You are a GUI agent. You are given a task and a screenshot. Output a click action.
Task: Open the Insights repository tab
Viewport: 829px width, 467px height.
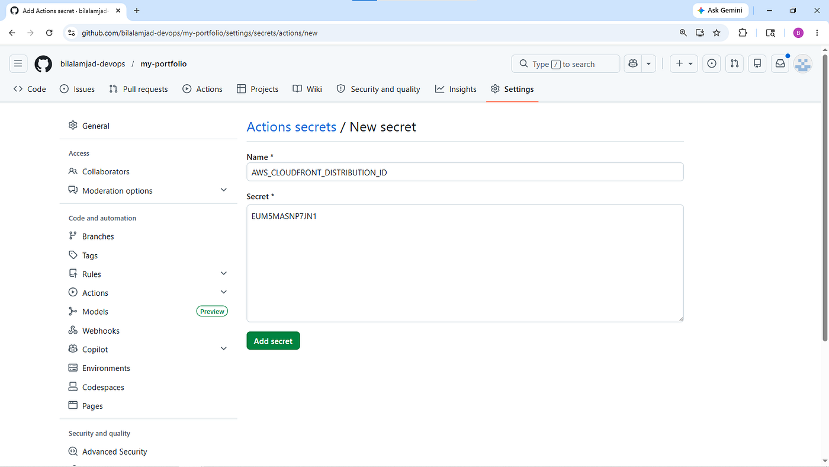point(456,89)
